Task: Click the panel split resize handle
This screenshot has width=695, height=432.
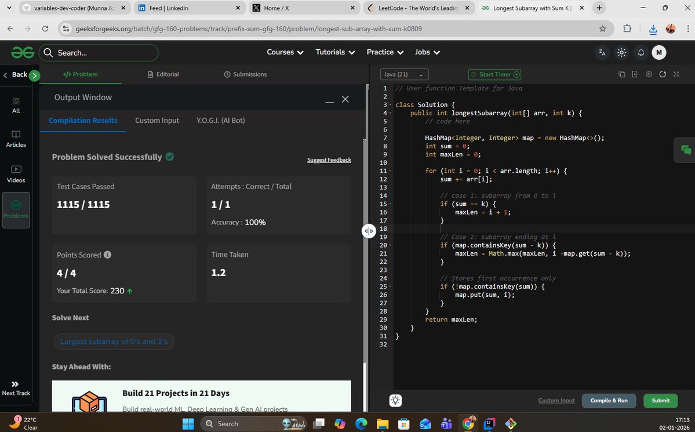Action: [369, 231]
